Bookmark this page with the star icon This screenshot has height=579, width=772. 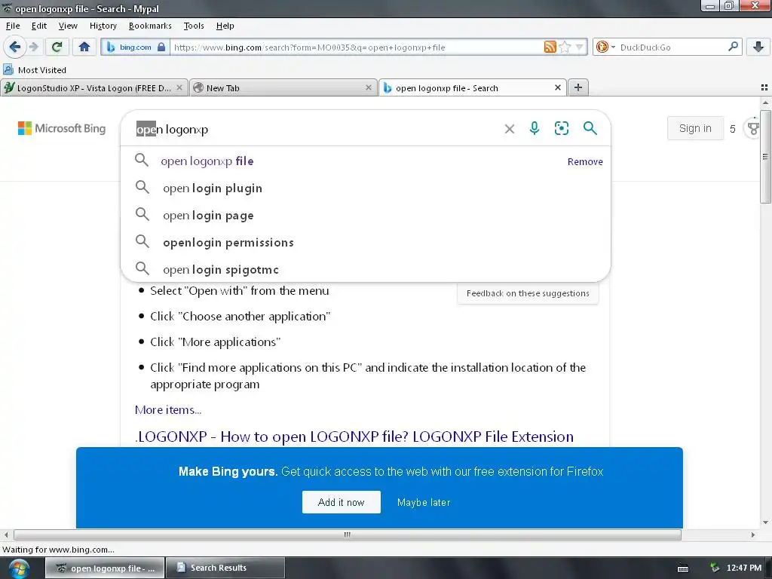pos(565,47)
